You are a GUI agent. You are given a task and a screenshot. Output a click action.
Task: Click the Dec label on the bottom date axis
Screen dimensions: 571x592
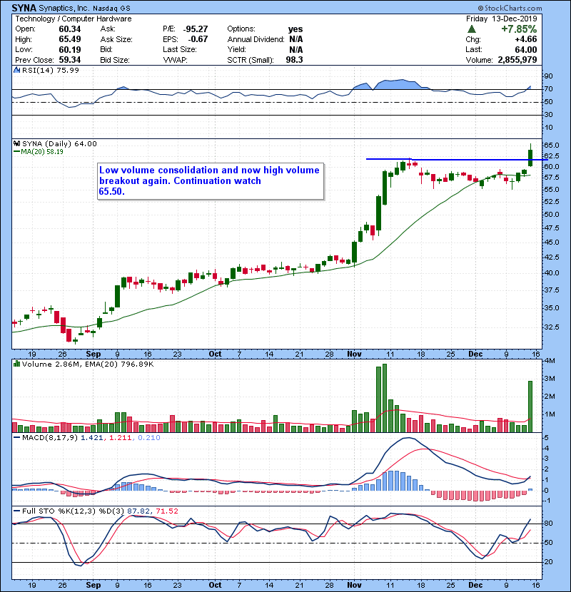pyautogui.click(x=475, y=585)
